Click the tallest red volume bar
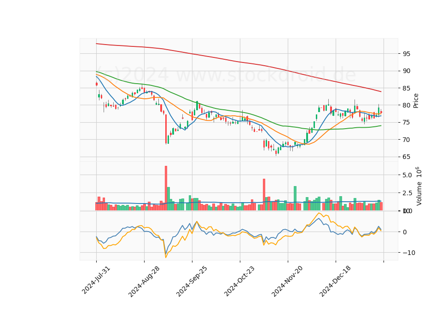442x317 pixels. point(166,188)
